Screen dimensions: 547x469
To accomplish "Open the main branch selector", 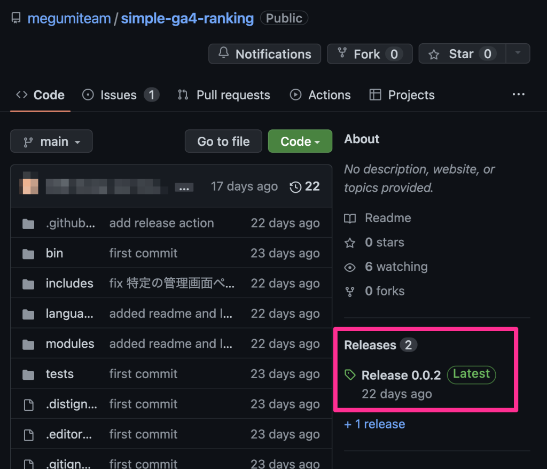I will [x=52, y=142].
